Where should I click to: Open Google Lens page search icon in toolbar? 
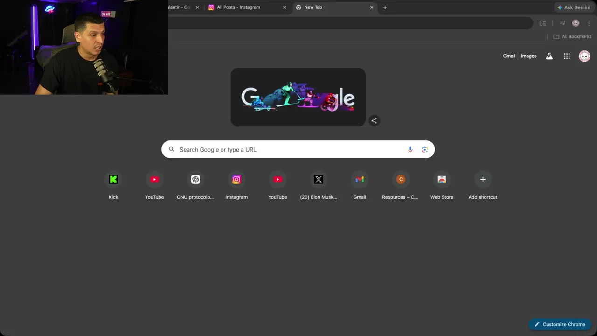pos(542,23)
